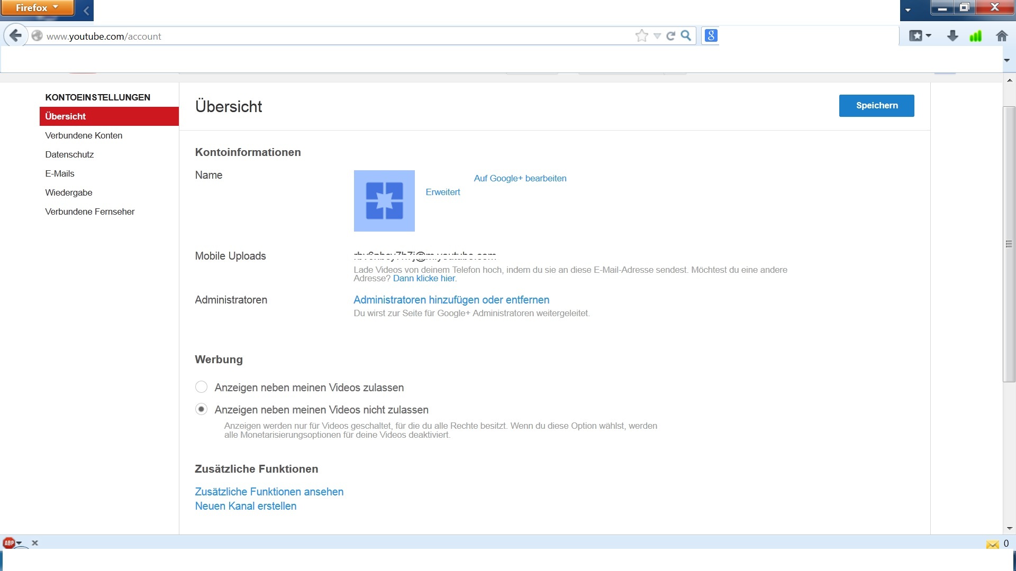Bookmark this page with the star icon
This screenshot has width=1016, height=571.
(641, 36)
